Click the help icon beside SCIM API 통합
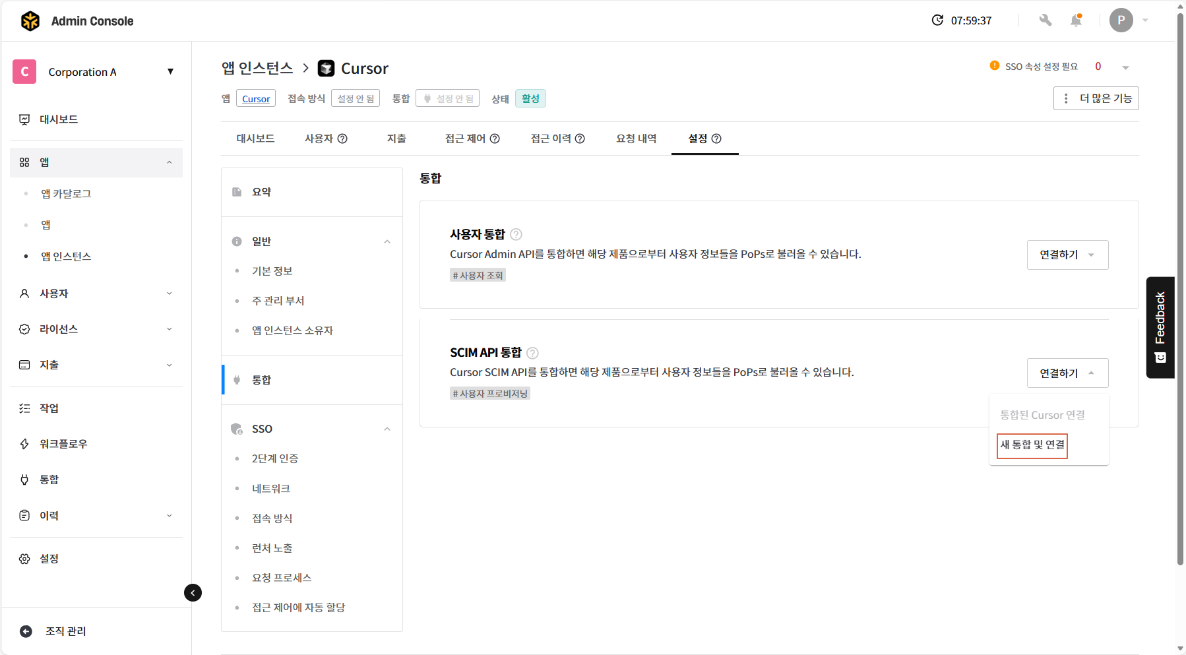The image size is (1186, 655). 532,353
